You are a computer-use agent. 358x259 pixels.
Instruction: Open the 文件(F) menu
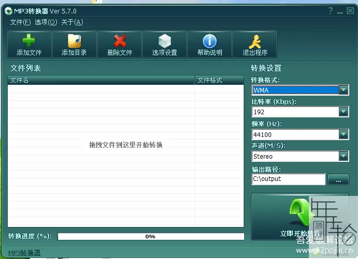click(20, 22)
